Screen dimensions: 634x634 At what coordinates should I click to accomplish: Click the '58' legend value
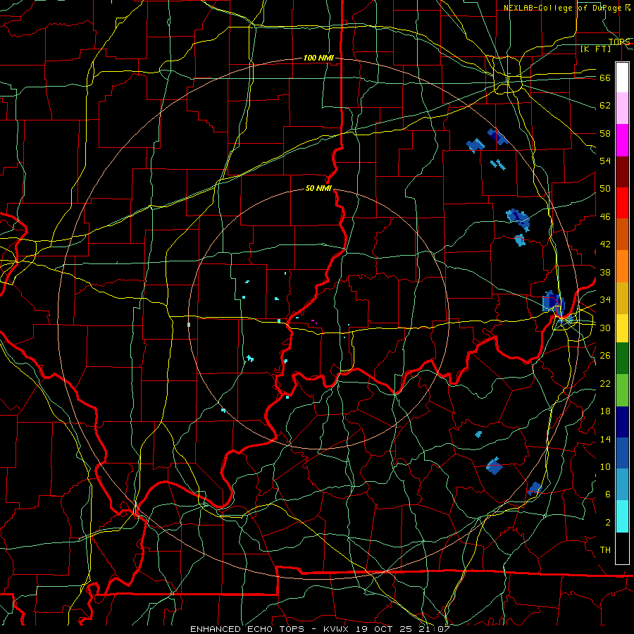(x=605, y=133)
